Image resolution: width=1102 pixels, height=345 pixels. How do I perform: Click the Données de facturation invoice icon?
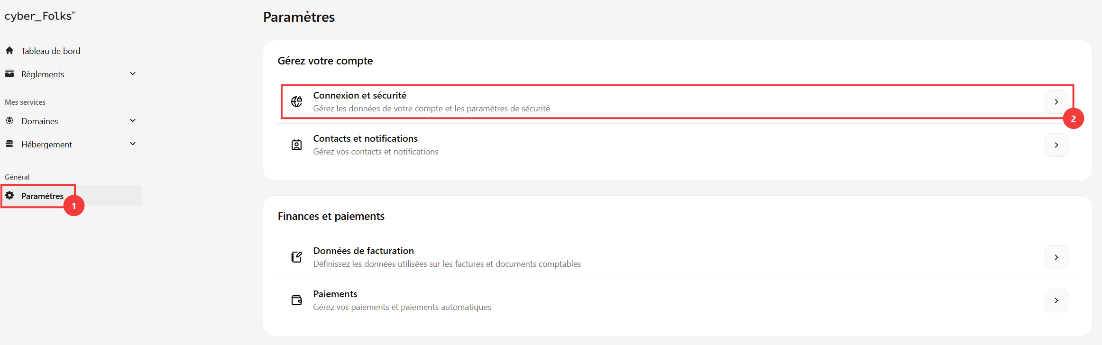(x=297, y=257)
